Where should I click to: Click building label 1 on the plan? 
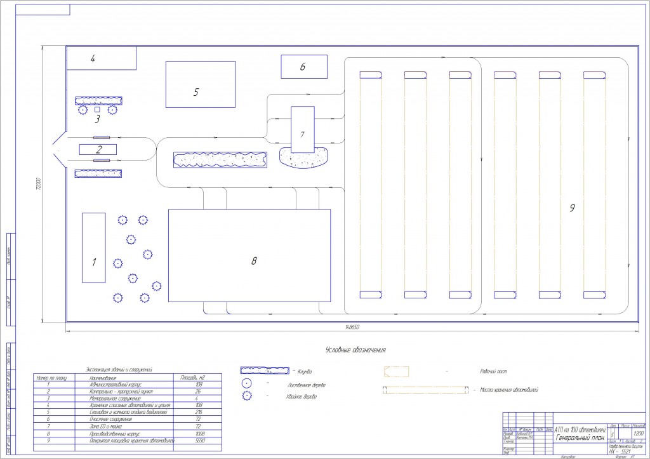[94, 262]
